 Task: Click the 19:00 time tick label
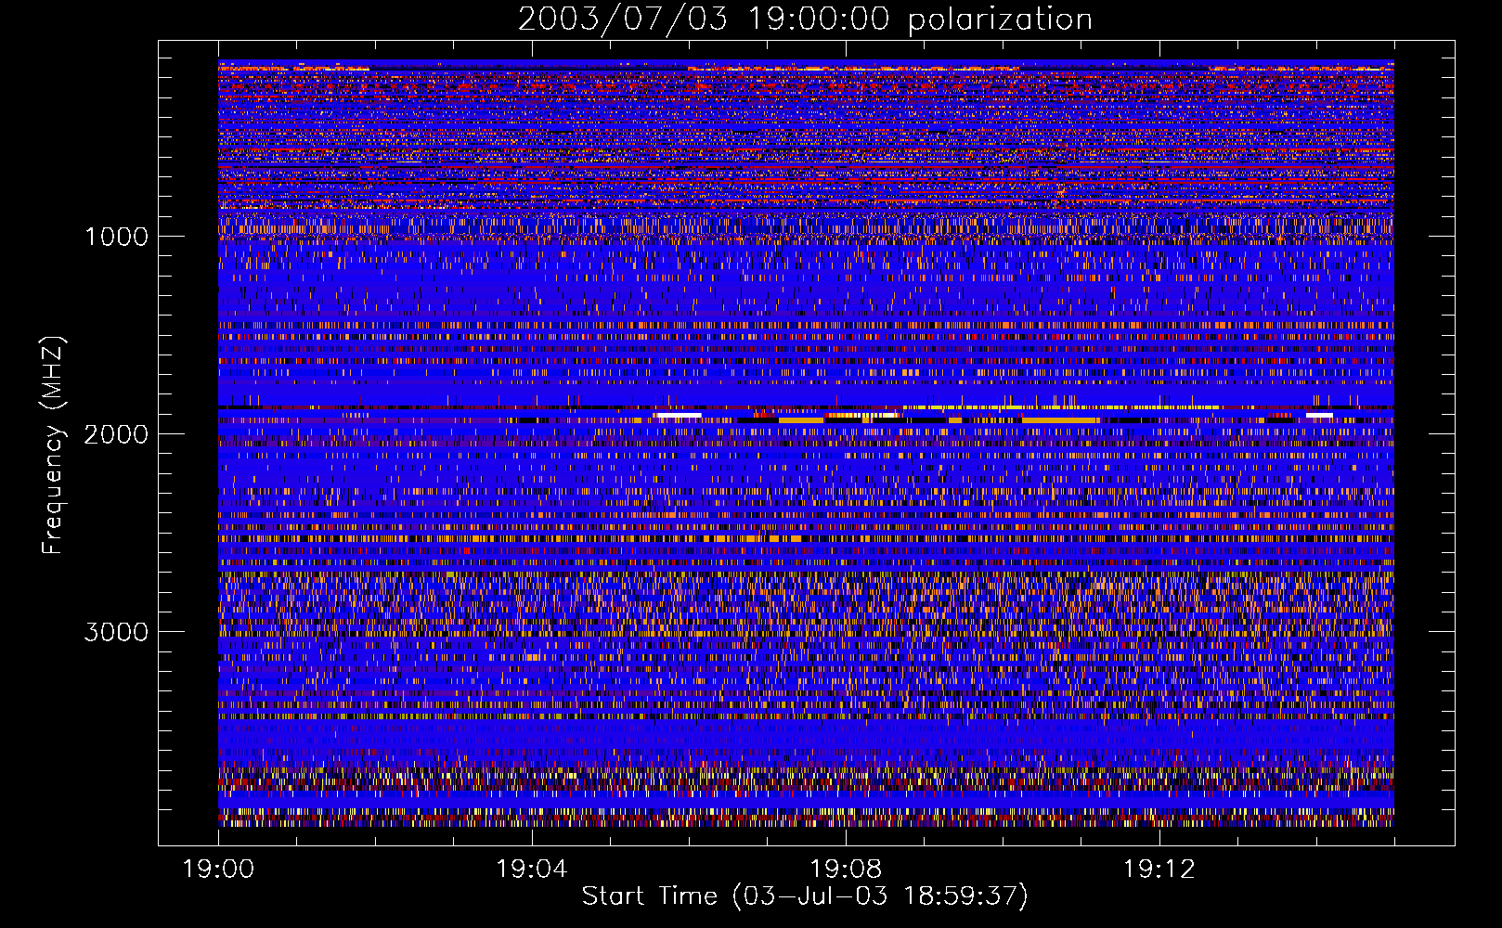(x=219, y=869)
